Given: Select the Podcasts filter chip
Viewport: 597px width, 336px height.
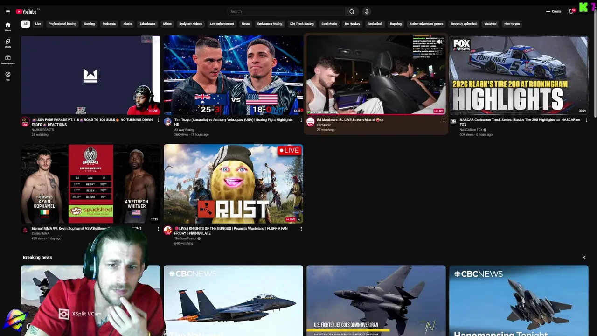Looking at the screenshot, I should coord(109,24).
